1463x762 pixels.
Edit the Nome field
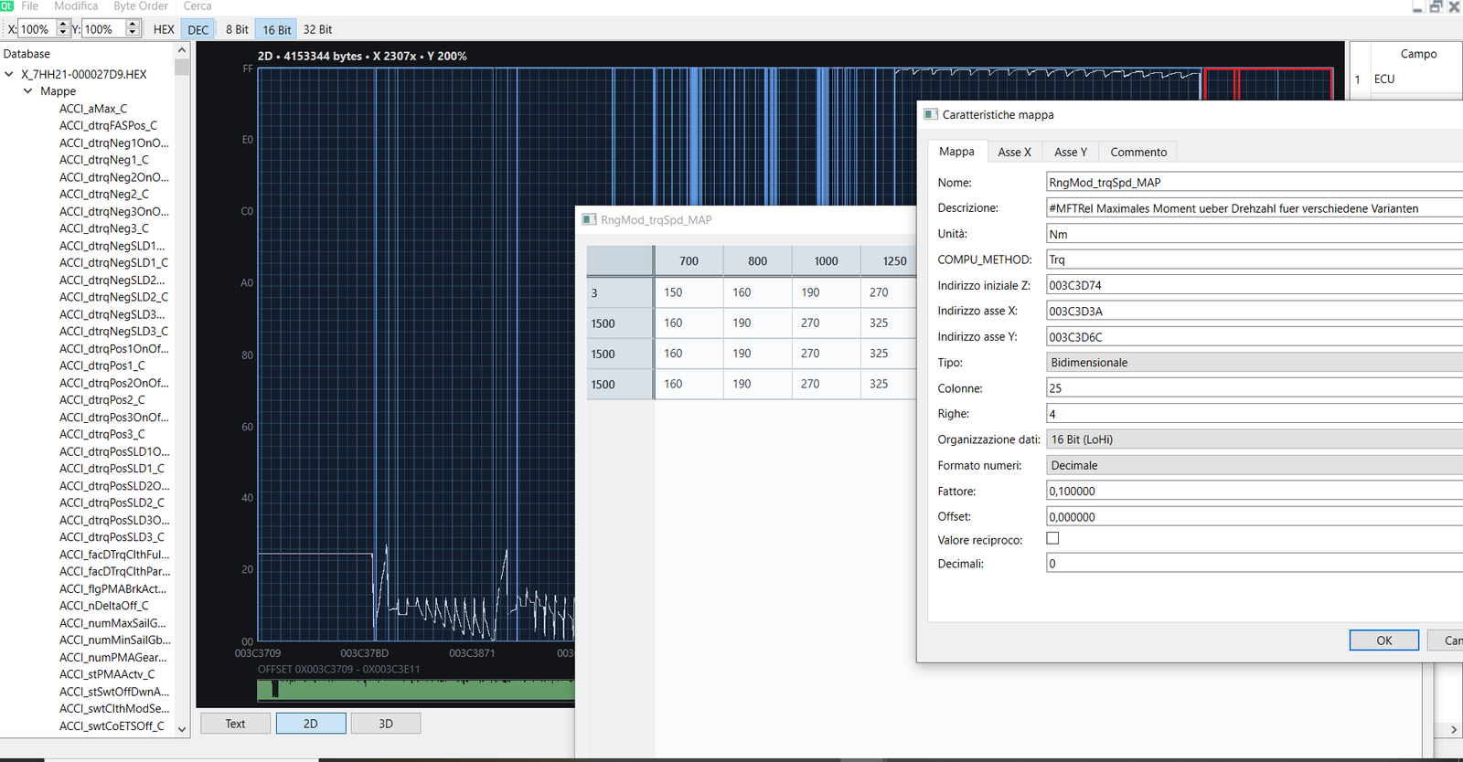(1254, 183)
